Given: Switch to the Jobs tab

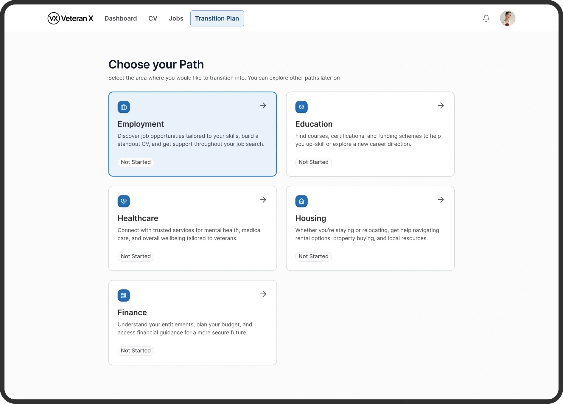Looking at the screenshot, I should click(x=176, y=18).
